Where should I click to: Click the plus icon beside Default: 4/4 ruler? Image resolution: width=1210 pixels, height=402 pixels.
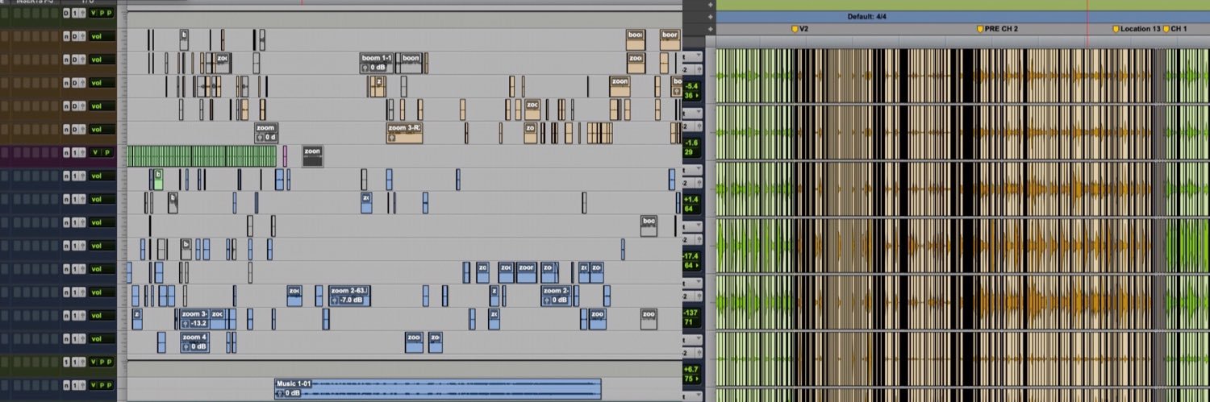point(711,16)
